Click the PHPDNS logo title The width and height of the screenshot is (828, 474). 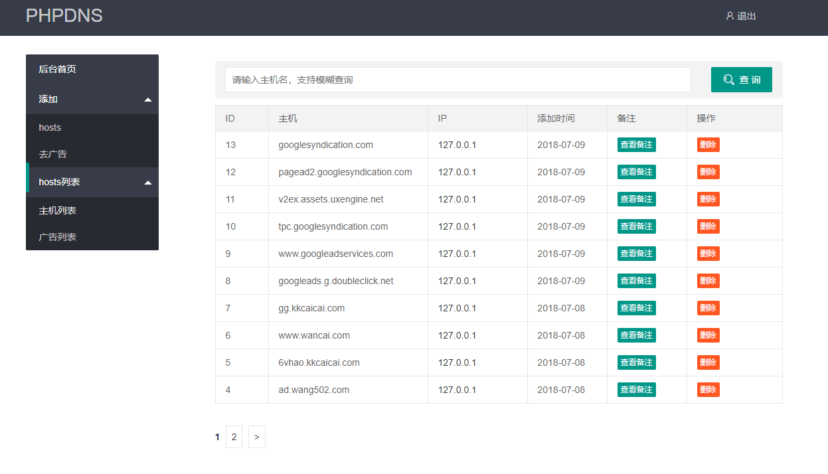tap(64, 16)
